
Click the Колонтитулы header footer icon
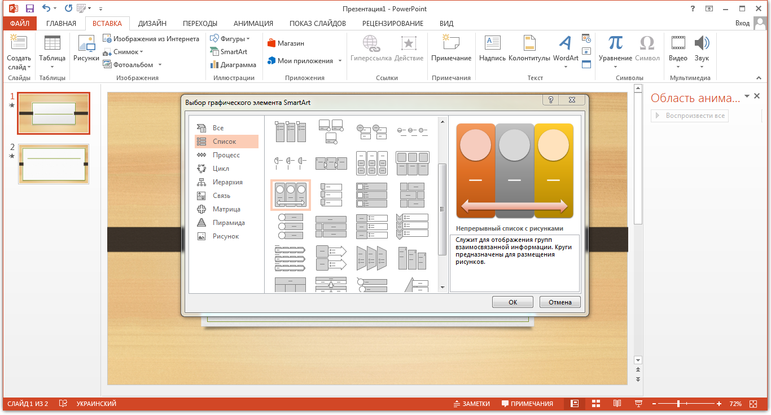(x=529, y=44)
